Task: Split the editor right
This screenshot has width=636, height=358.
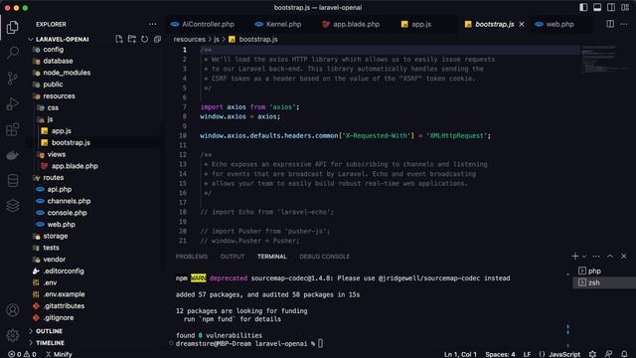Action: [610, 24]
